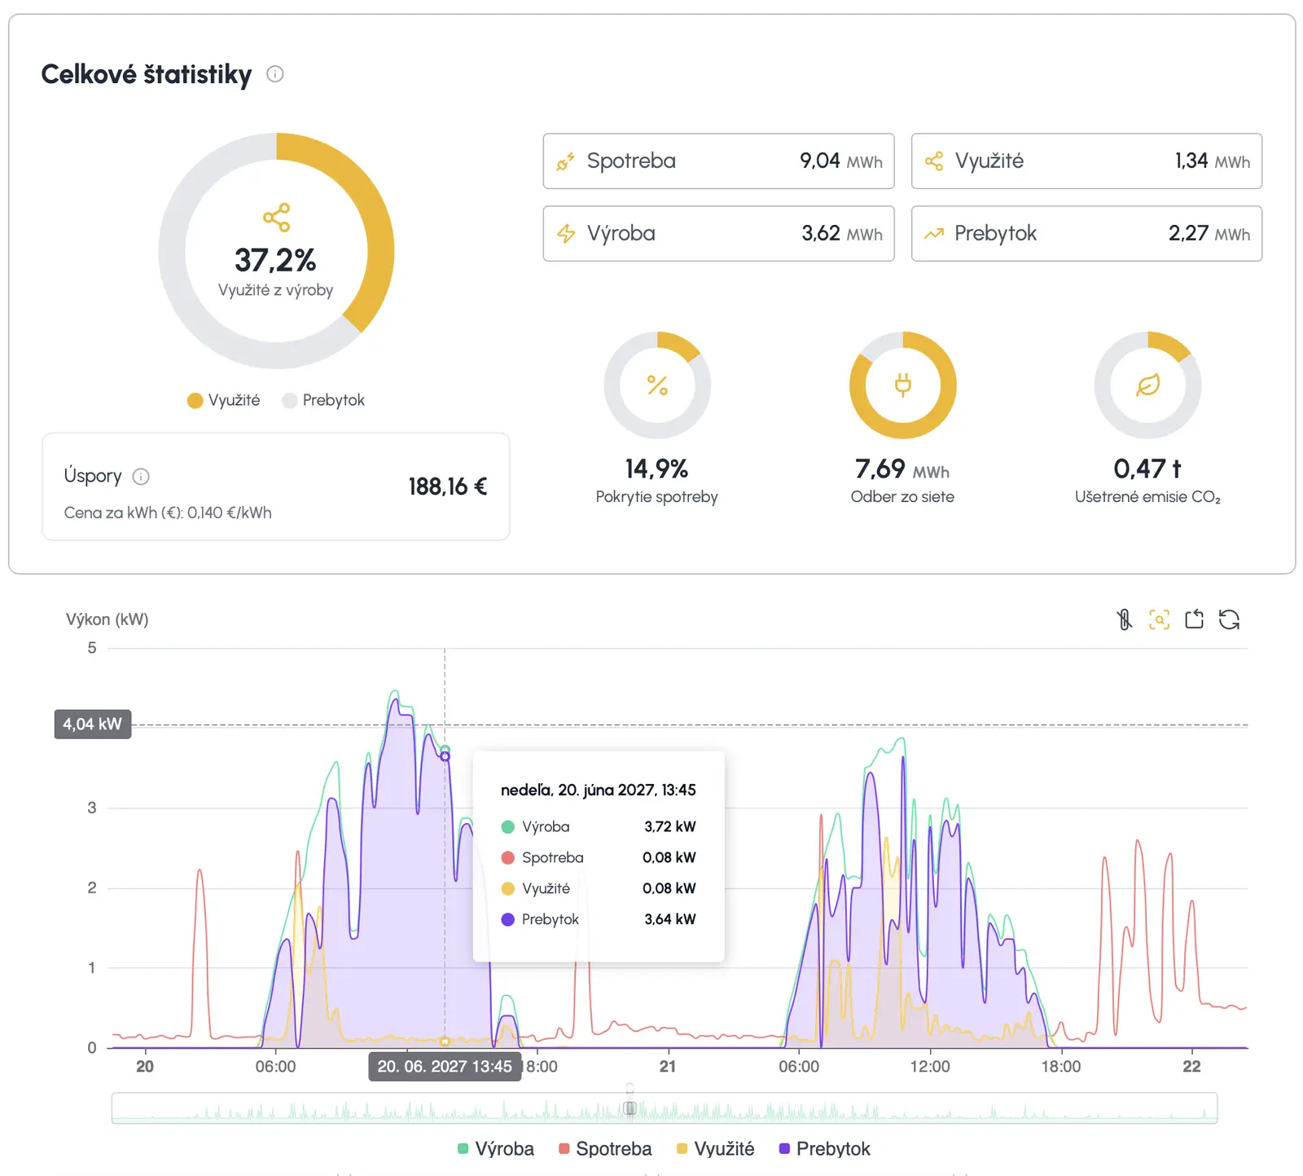The width and height of the screenshot is (1303, 1176).
Task: Click the Prebytok data point on the chart cursor
Action: point(445,756)
